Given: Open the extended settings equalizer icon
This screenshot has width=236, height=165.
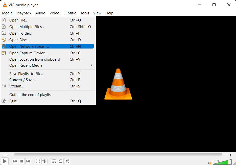Looking at the screenshot, I should click(44, 161).
